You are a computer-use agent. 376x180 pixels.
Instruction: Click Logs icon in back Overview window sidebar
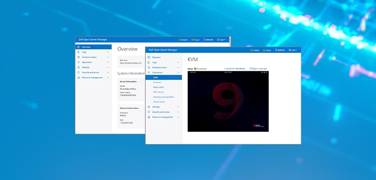tap(78, 52)
